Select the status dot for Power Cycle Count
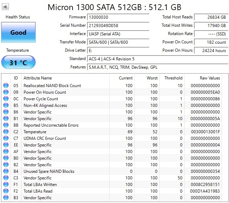Viewport: 229px width, 203px height. 6,99
